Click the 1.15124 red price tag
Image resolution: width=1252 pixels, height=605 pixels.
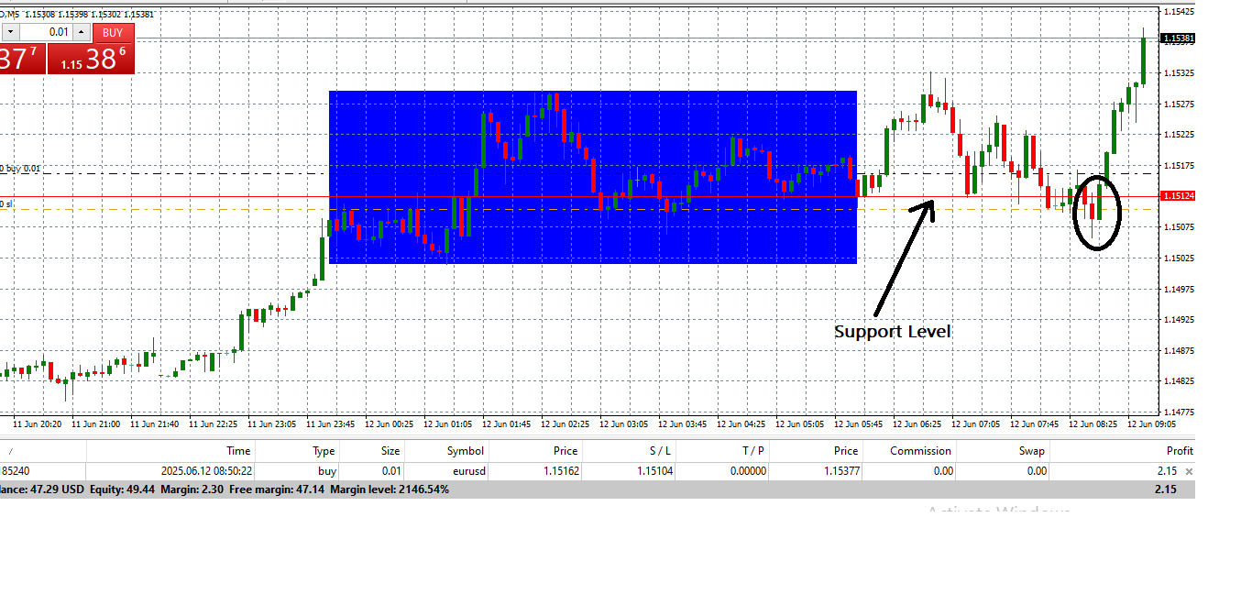1177,195
